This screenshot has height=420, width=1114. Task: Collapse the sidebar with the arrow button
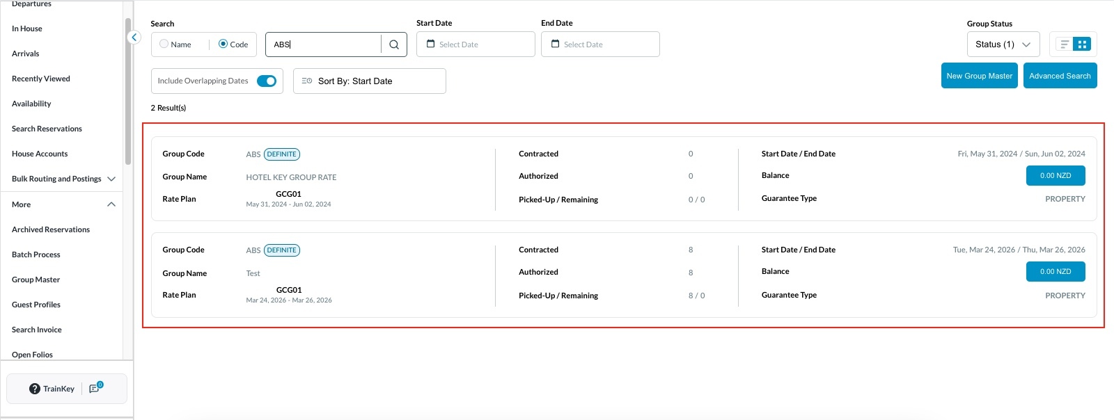(x=134, y=38)
